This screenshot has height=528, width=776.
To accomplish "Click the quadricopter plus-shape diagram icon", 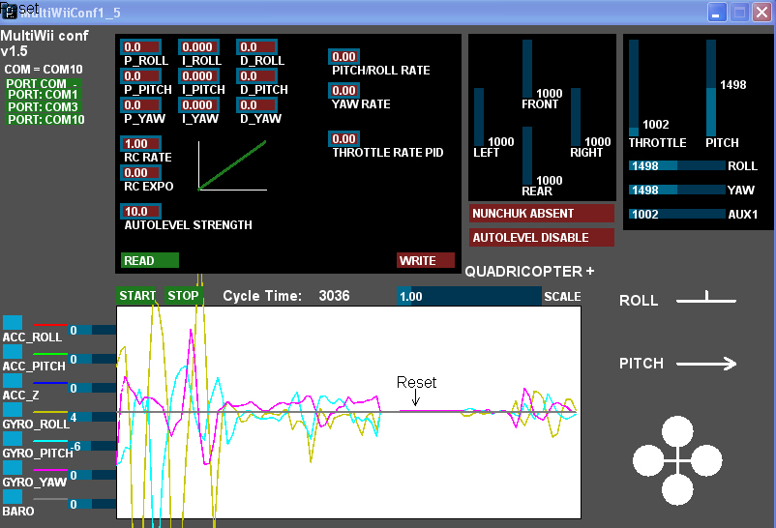I will point(677,460).
